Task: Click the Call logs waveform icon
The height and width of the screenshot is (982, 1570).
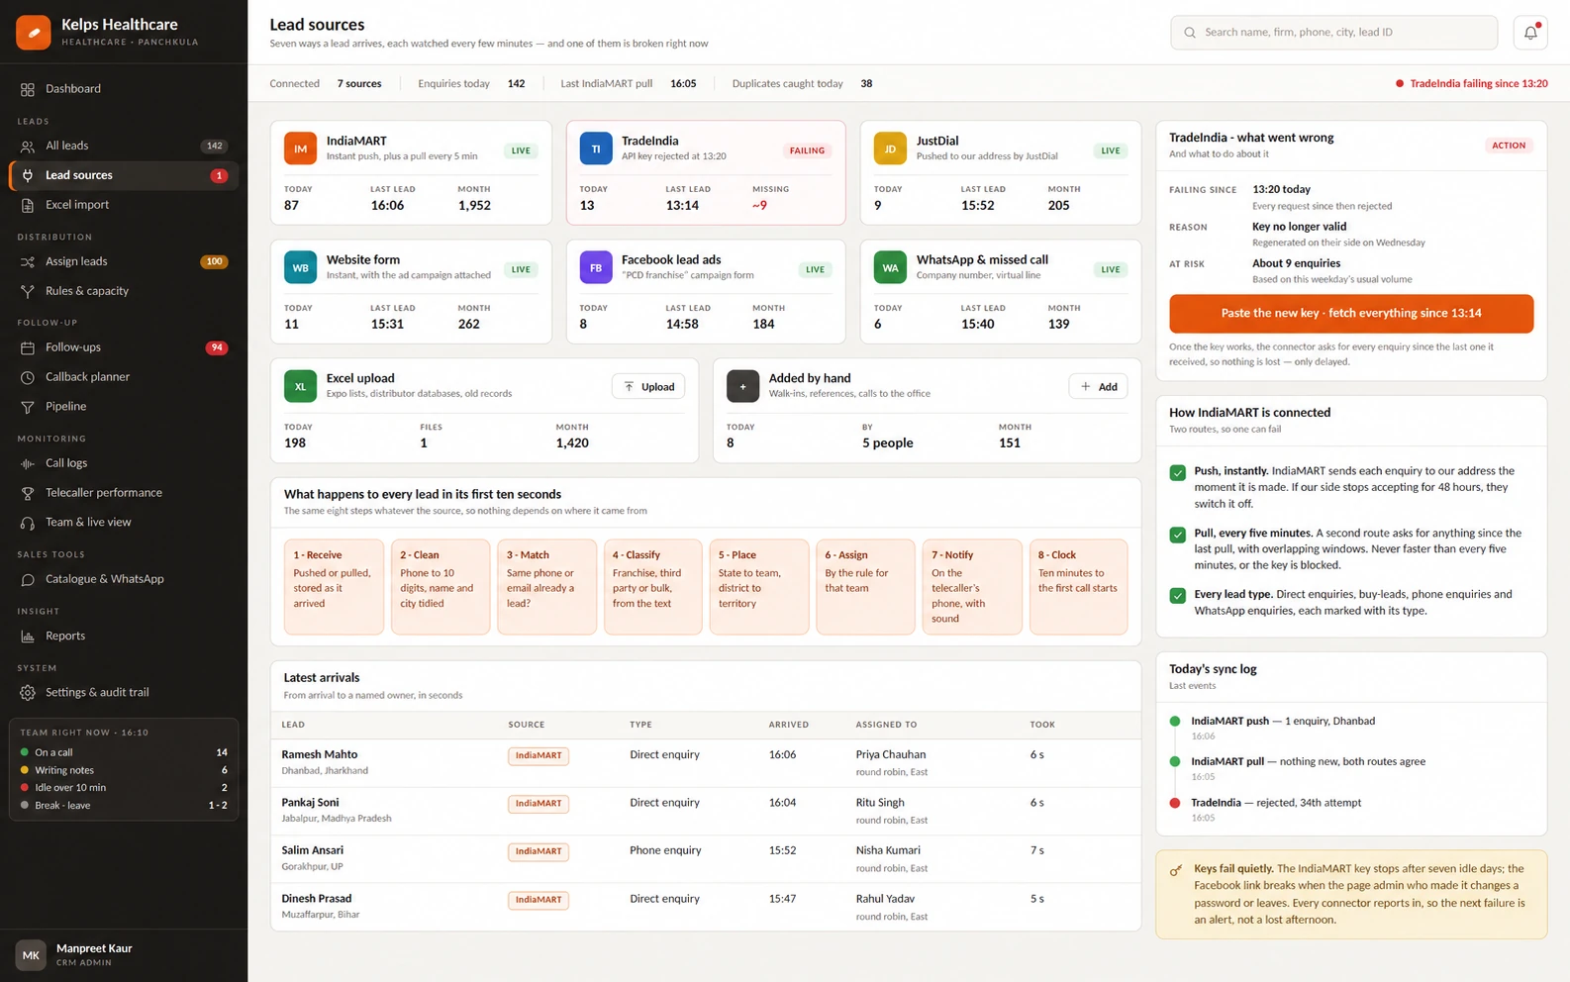Action: coord(28,463)
